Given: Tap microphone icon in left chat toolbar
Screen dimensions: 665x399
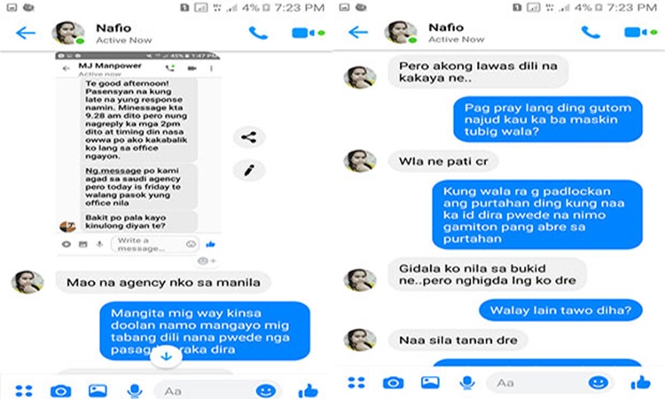Looking at the screenshot, I should [135, 390].
